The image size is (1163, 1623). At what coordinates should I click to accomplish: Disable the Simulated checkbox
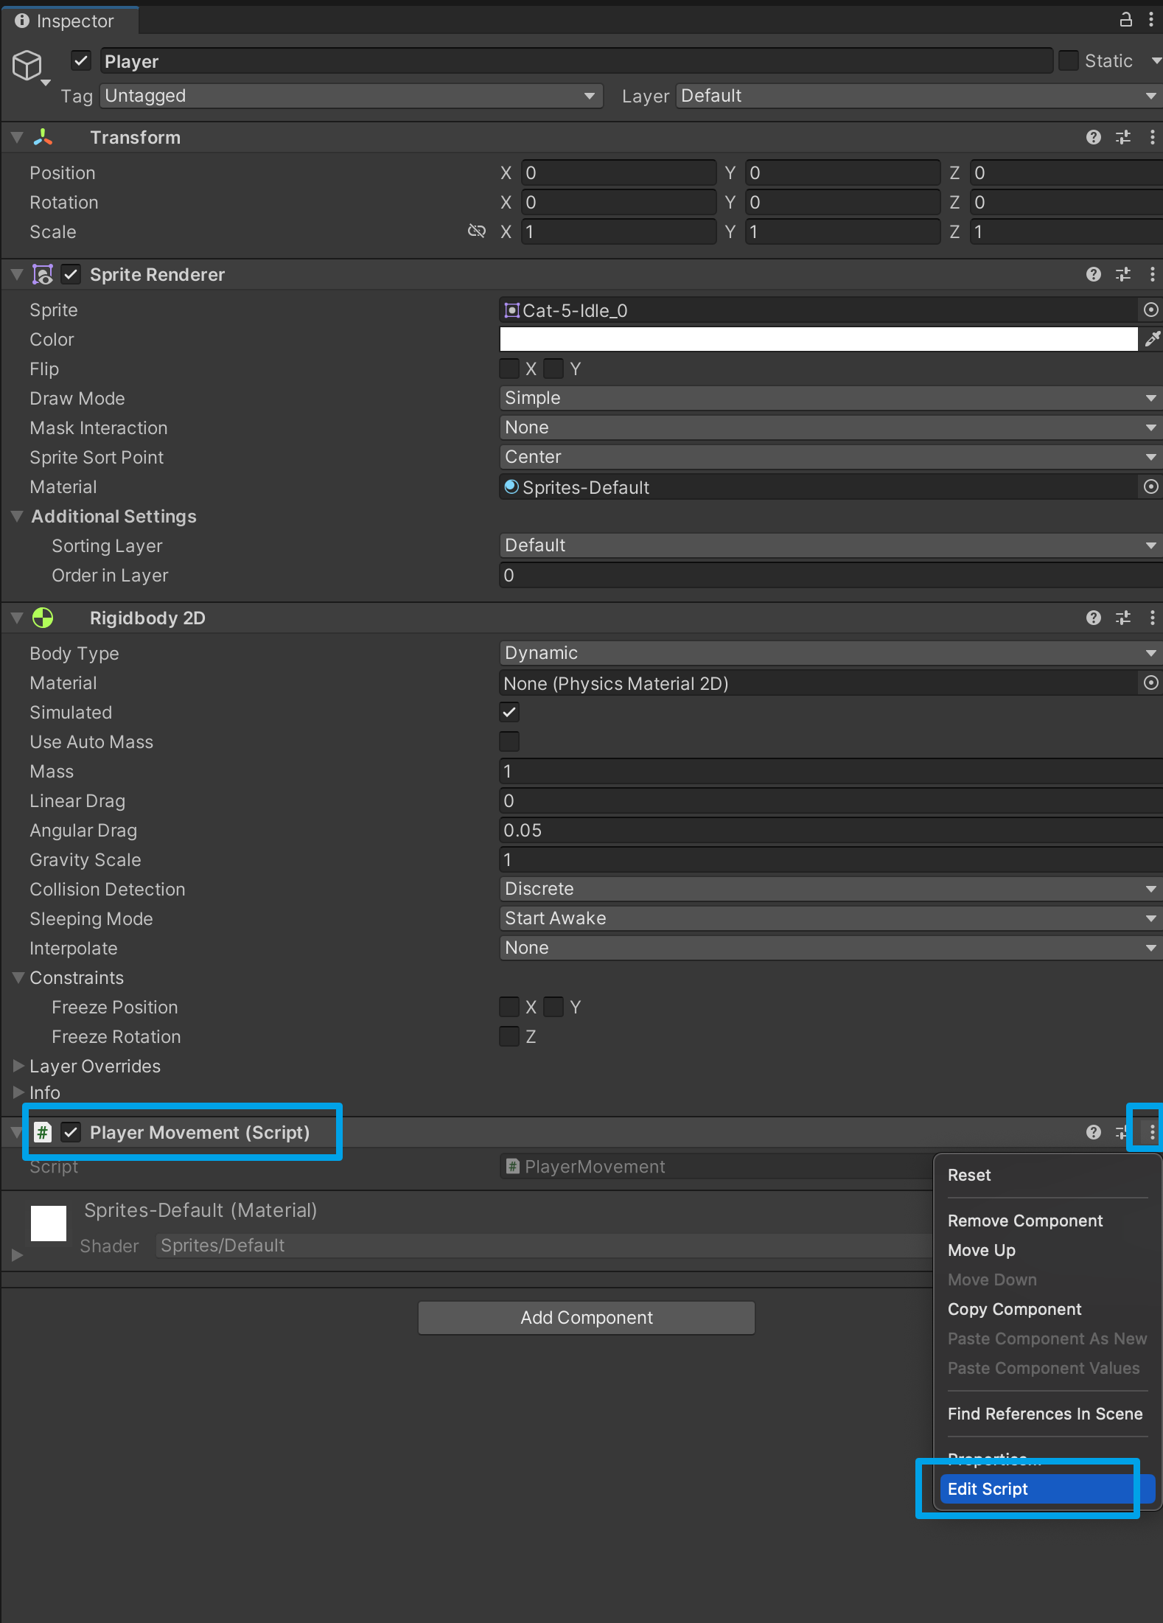(x=509, y=712)
